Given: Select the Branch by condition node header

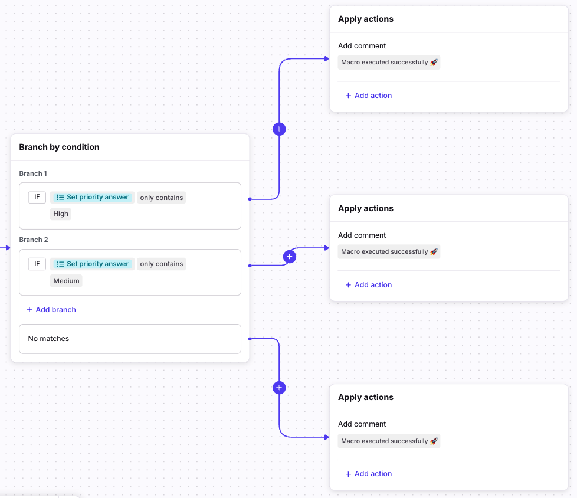Looking at the screenshot, I should tap(59, 147).
